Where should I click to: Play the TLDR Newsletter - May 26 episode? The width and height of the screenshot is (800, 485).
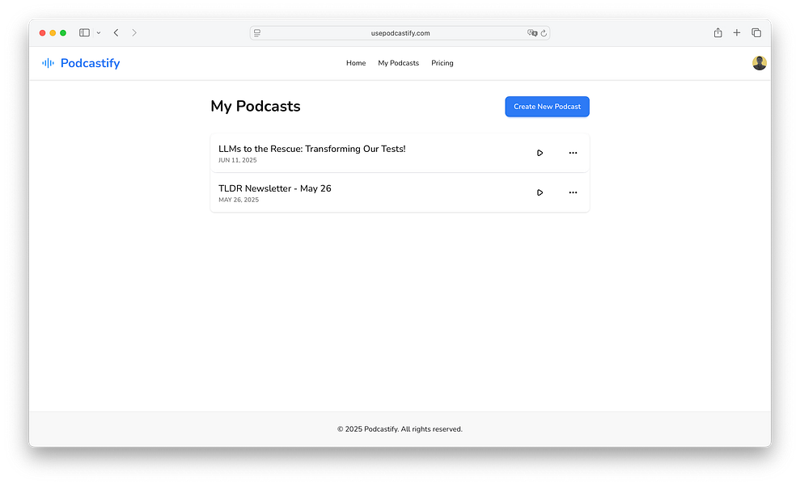(540, 192)
